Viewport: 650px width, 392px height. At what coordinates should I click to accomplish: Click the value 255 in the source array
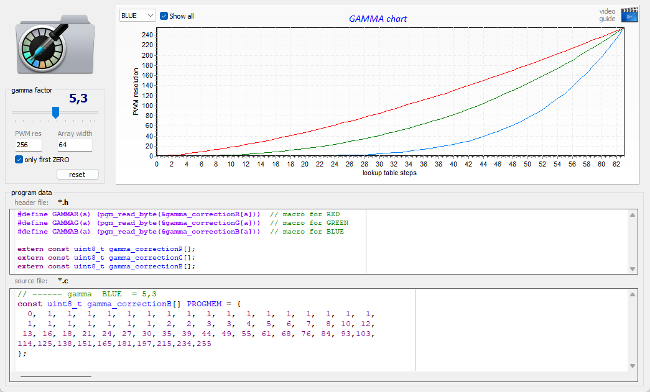click(204, 344)
